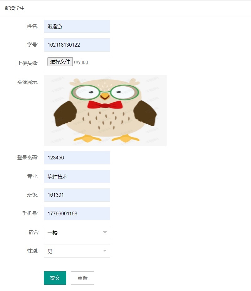Click the 宿舍 label text
Screen dimensions: 251x291
33,232
